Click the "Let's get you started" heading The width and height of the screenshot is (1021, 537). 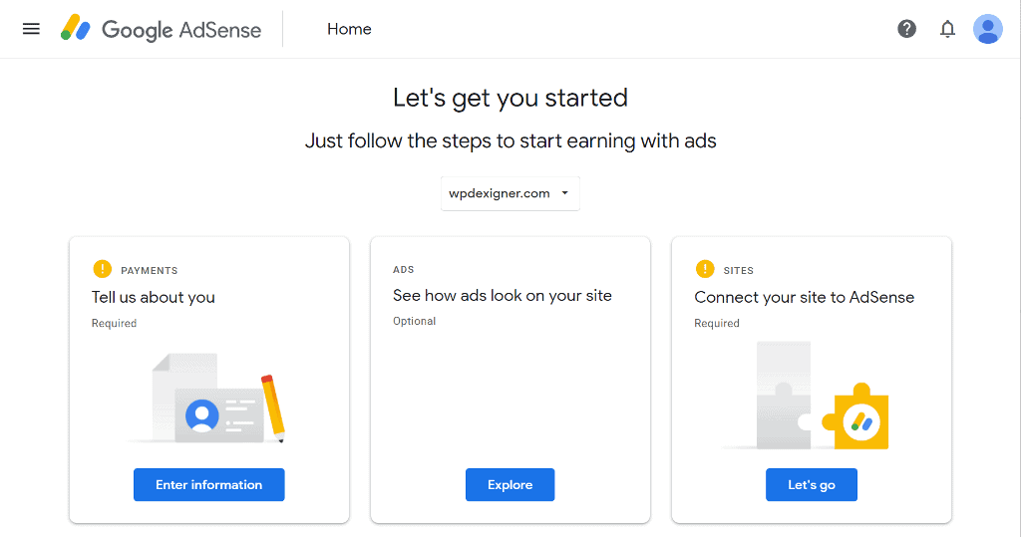pyautogui.click(x=510, y=98)
